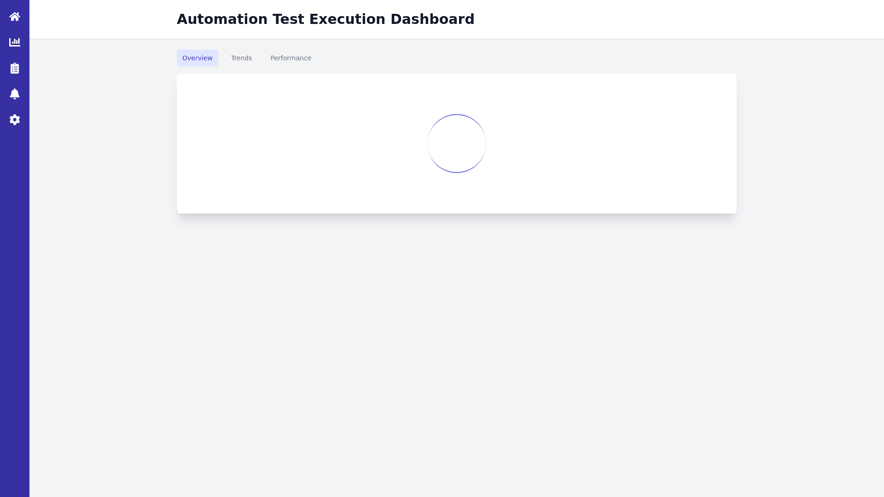Go to the Home icon in sidebar
884x497 pixels.
point(15,17)
